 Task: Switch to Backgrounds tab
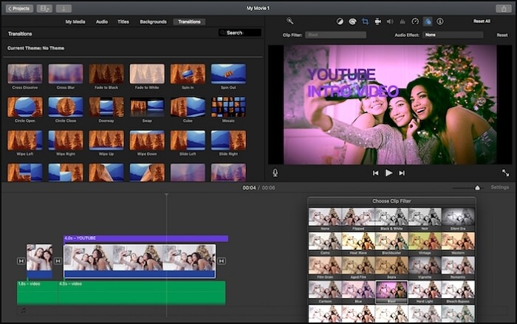(x=153, y=21)
